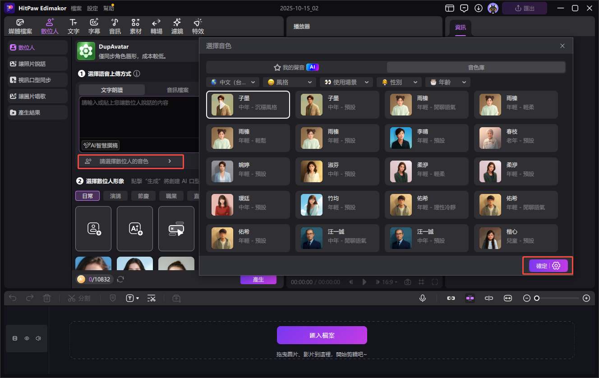Click the 匯入檔案 import button

tap(322, 336)
